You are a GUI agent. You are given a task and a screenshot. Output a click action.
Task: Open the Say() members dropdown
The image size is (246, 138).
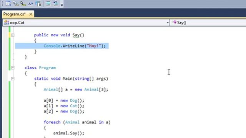(x=208, y=23)
